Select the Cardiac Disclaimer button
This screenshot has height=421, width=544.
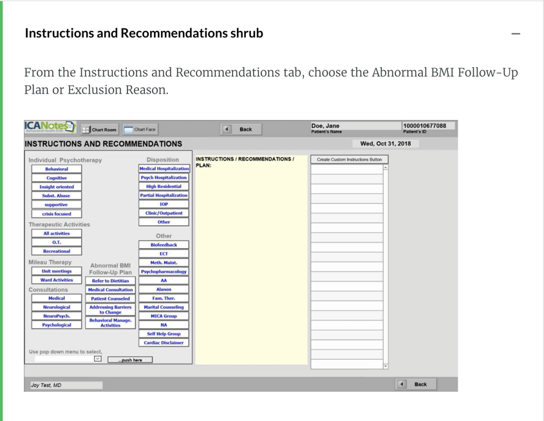point(164,342)
